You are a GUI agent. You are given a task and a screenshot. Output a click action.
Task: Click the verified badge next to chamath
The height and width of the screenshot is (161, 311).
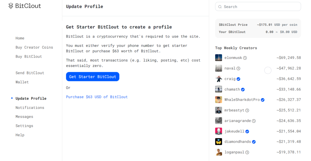(x=243, y=90)
